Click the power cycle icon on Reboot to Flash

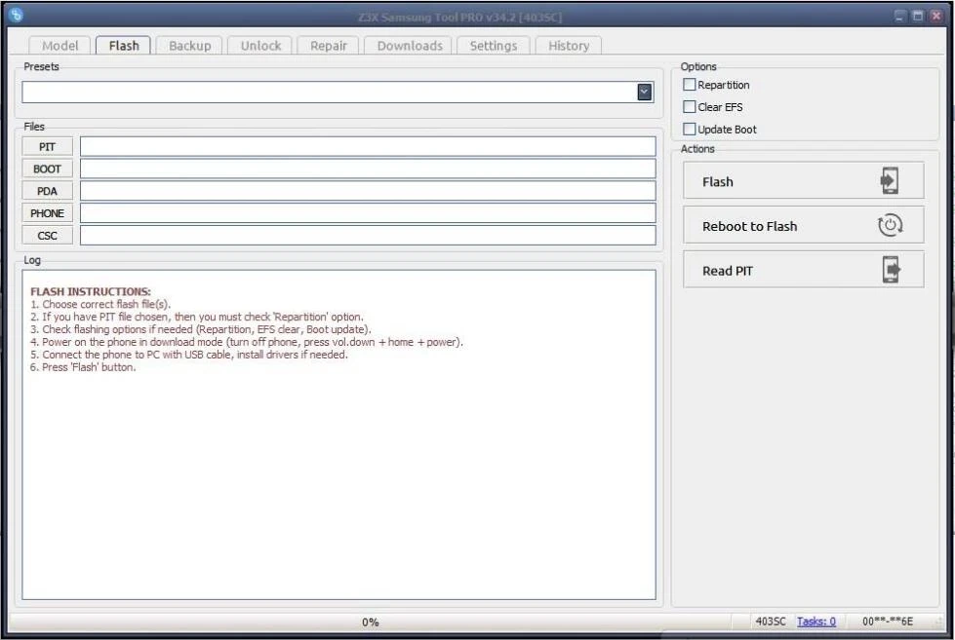pyautogui.click(x=890, y=225)
